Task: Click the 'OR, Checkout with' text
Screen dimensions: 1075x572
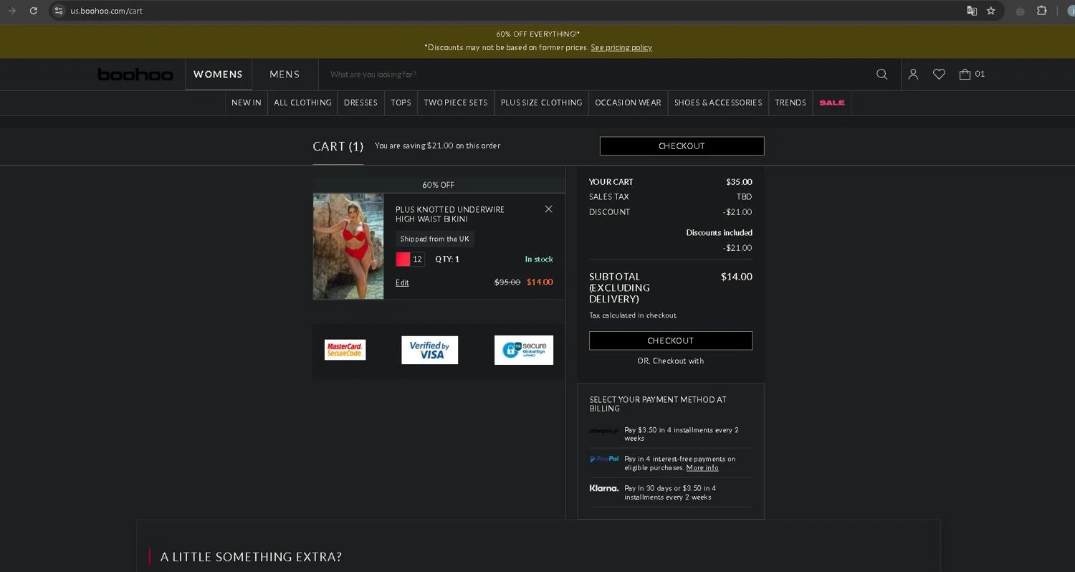Action: tap(671, 361)
